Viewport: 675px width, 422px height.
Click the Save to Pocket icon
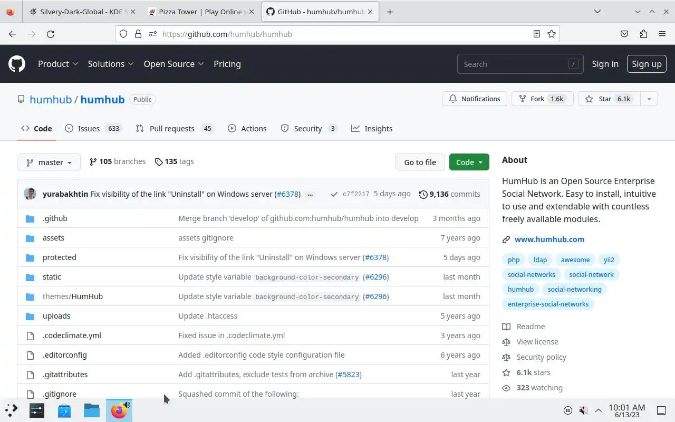coord(624,34)
